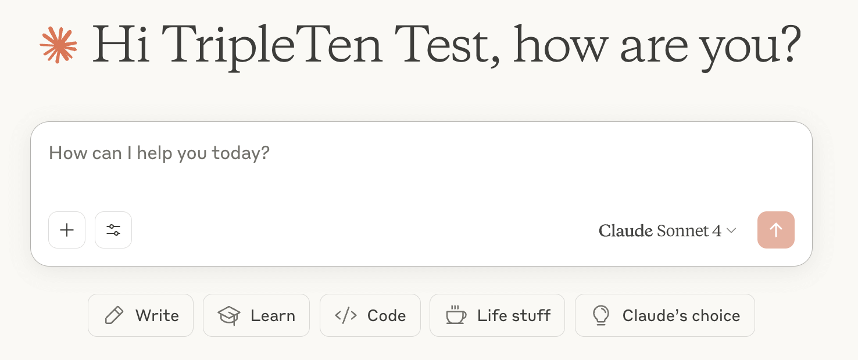
Task: Open the plus attachment menu
Action: [x=67, y=230]
